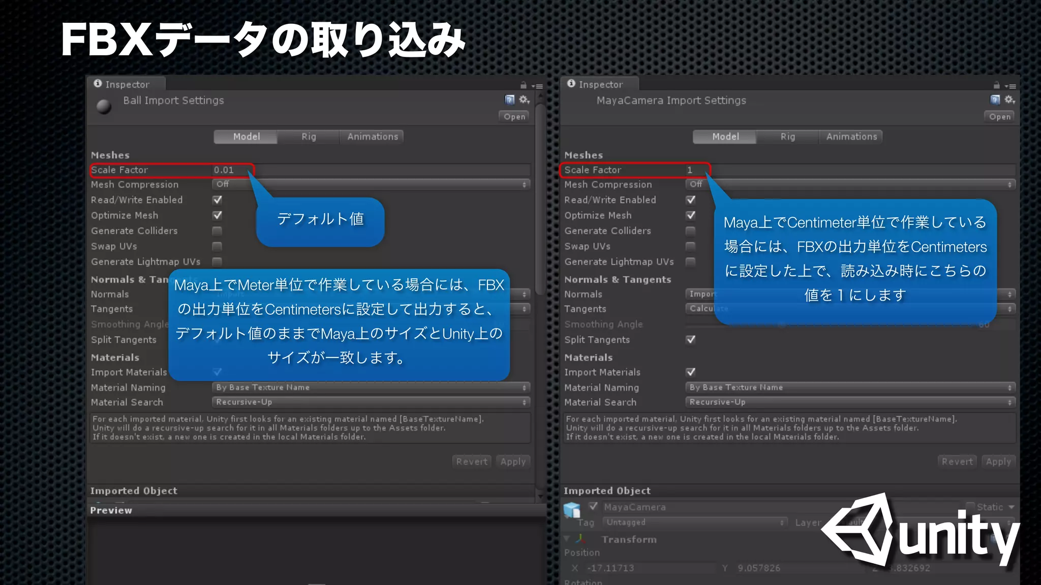Enable Generate Lightmap UVs in Ball settings

pyautogui.click(x=218, y=262)
